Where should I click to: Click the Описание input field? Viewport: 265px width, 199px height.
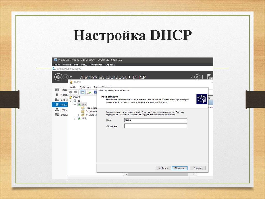tap(156, 126)
